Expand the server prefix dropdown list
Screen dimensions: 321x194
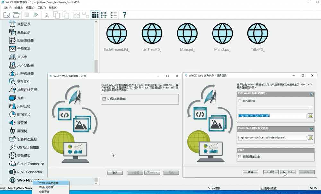click(311, 108)
